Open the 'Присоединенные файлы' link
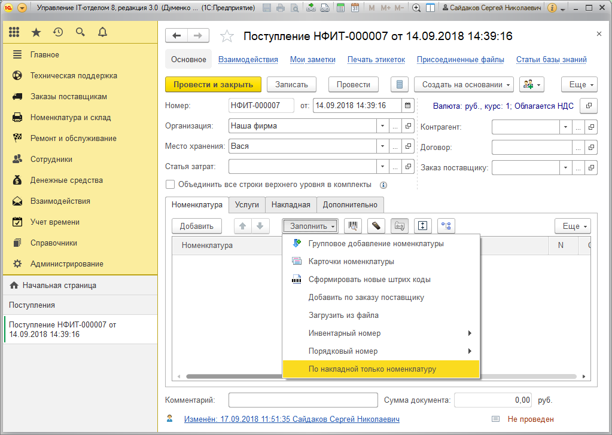This screenshot has width=612, height=435. tap(461, 60)
